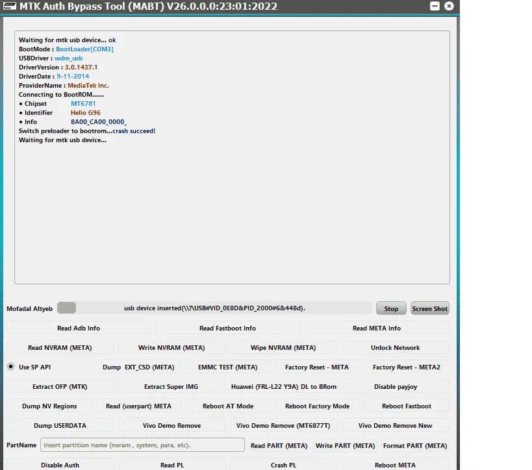Click Disable payjoy button
This screenshot has width=532, height=470.
[x=396, y=386]
